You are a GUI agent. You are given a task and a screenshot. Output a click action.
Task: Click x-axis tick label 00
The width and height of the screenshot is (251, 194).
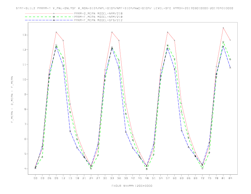(x=35, y=178)
